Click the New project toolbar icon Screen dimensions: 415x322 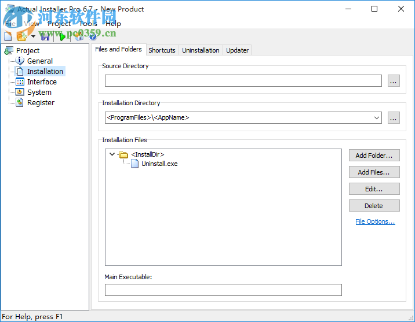point(8,36)
